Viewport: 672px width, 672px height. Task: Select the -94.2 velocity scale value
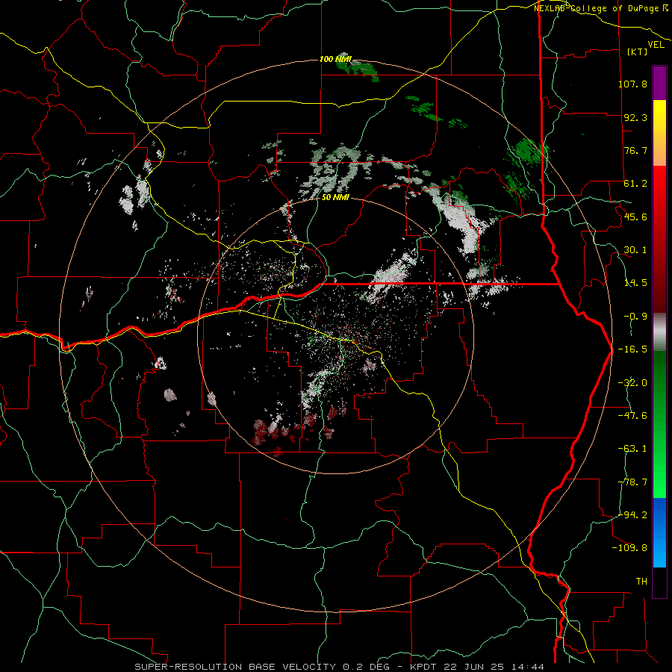point(632,514)
